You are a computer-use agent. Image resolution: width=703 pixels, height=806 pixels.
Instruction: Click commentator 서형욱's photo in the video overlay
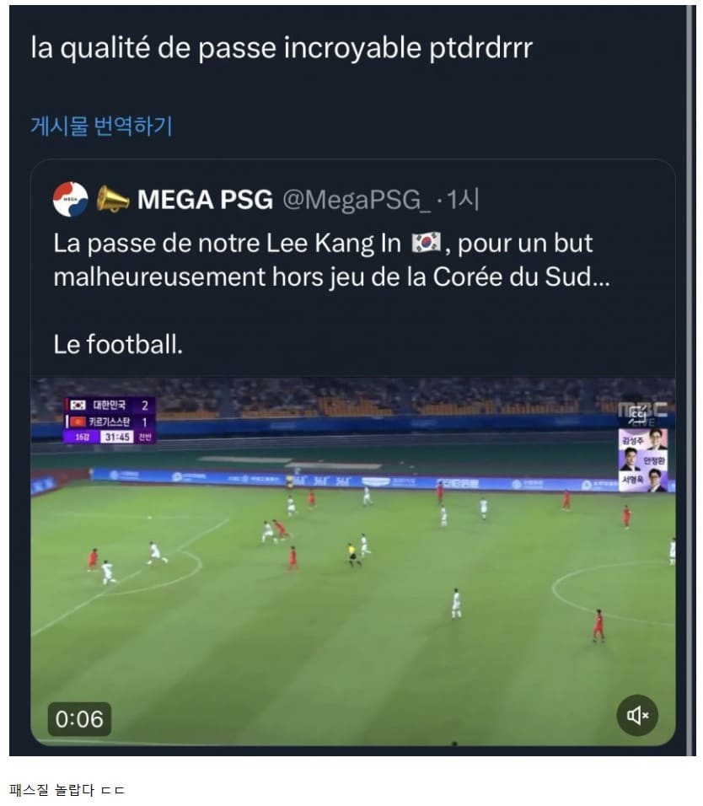[x=656, y=481]
